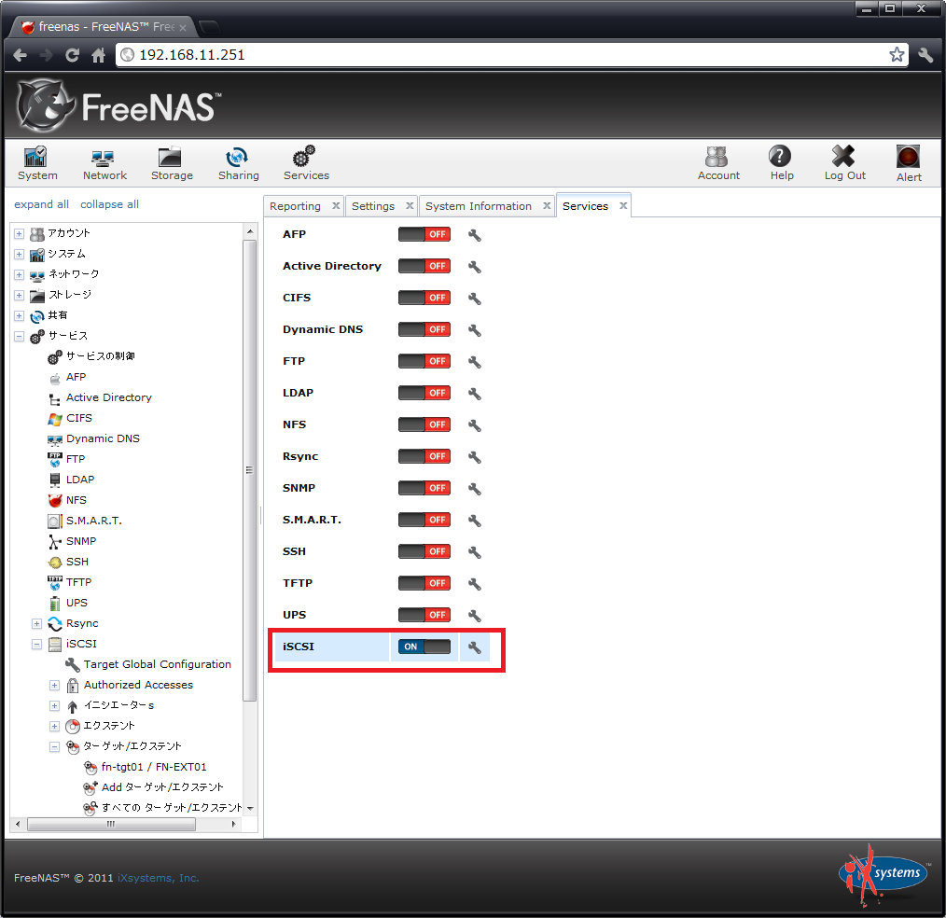Open SSH settings wrench icon
Viewport: 946px width, 918px height.
[x=475, y=552]
